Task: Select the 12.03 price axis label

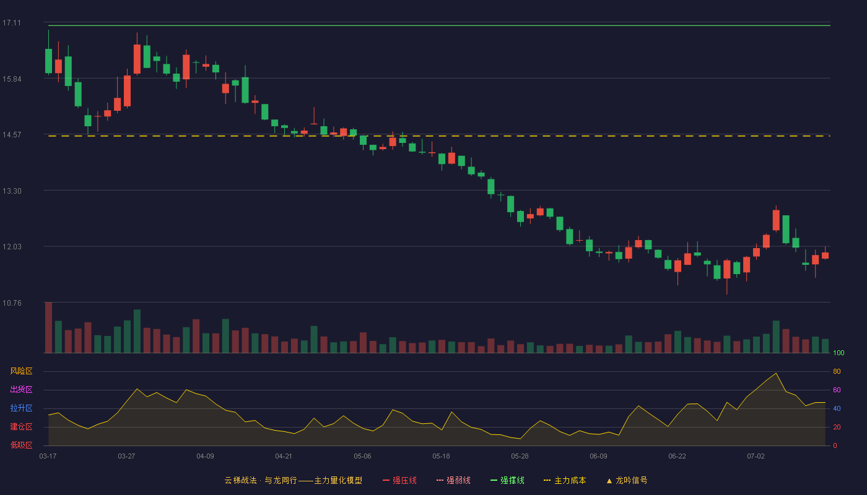Action: 12,247
